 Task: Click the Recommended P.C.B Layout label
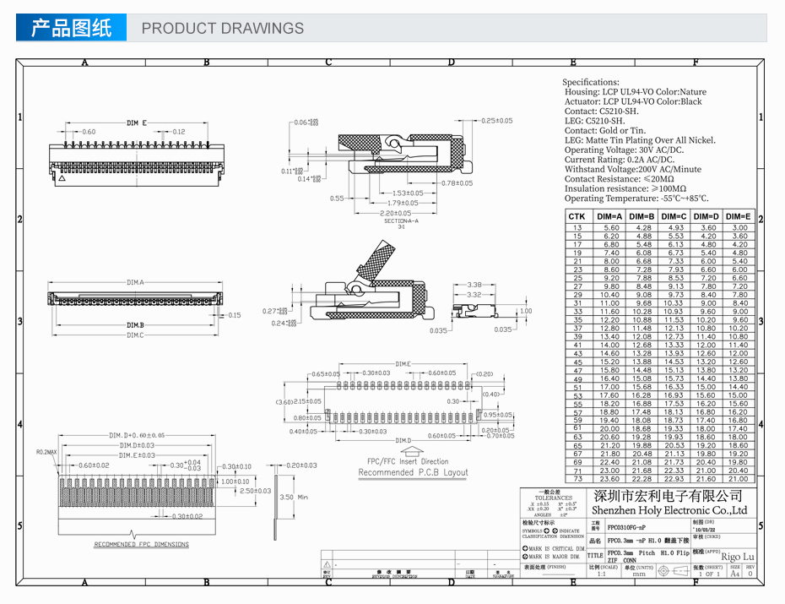coord(413,473)
